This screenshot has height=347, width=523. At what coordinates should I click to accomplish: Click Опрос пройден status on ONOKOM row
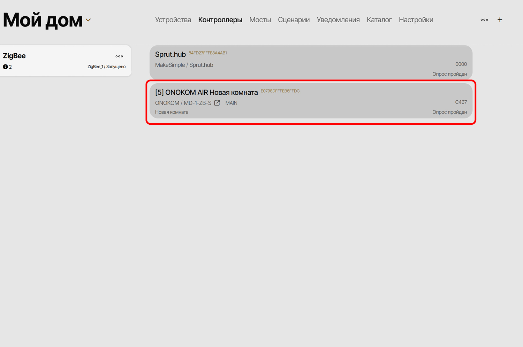pyautogui.click(x=450, y=112)
